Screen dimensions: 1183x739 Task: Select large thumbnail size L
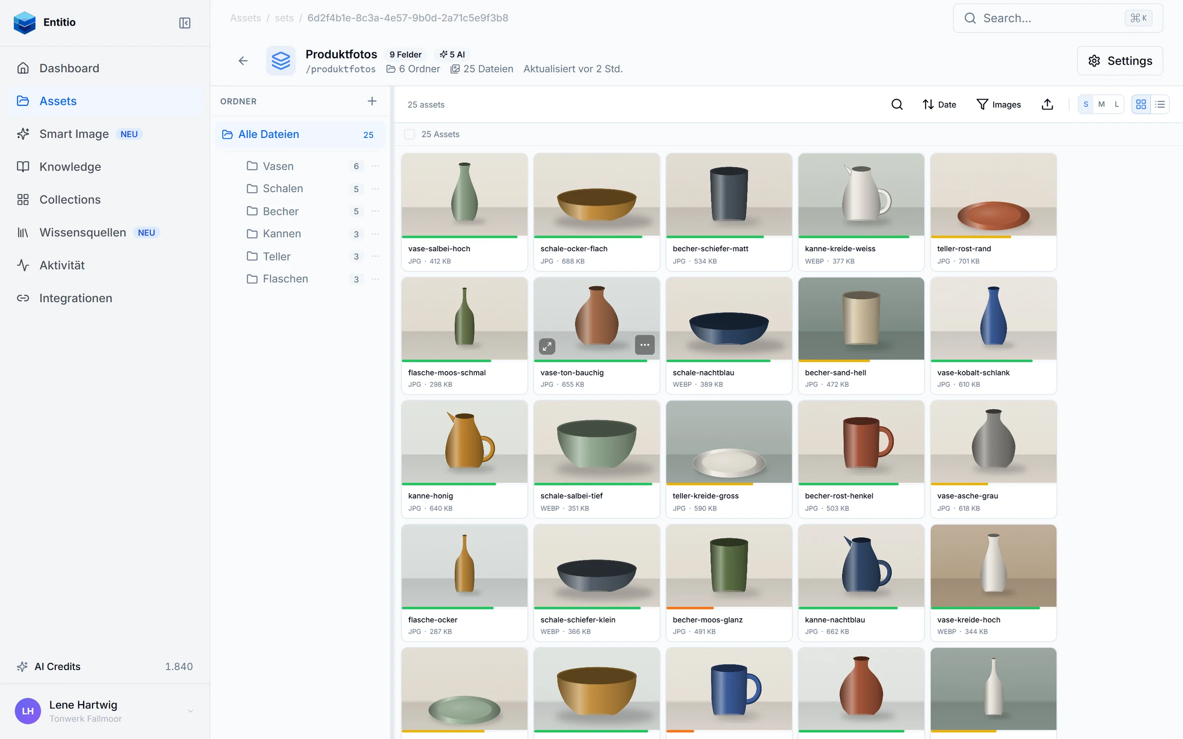(1116, 104)
